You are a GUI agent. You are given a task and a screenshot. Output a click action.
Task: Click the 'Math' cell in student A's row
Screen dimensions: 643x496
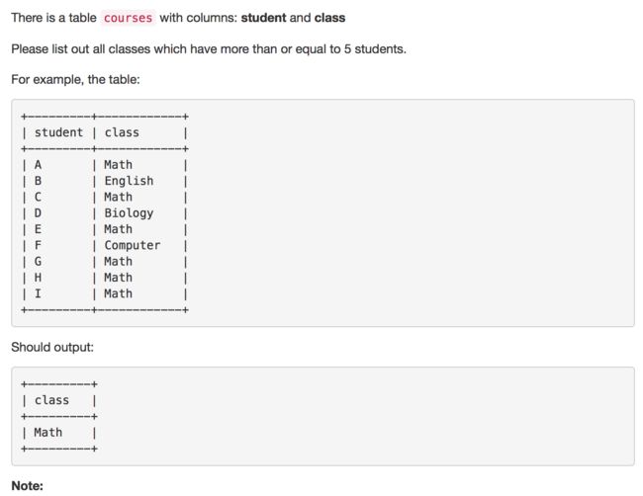pos(118,165)
